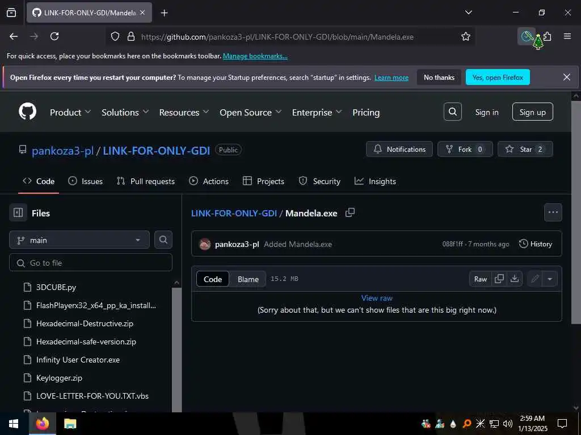Expand the Product menu

(x=70, y=112)
